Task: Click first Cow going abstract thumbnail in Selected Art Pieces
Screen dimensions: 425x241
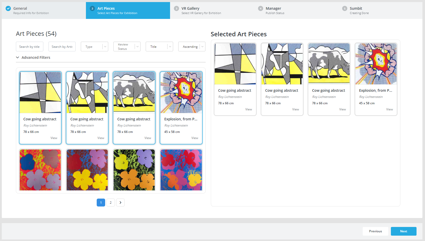Action: pos(235,64)
